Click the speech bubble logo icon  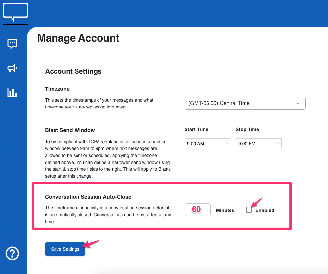(15, 12)
